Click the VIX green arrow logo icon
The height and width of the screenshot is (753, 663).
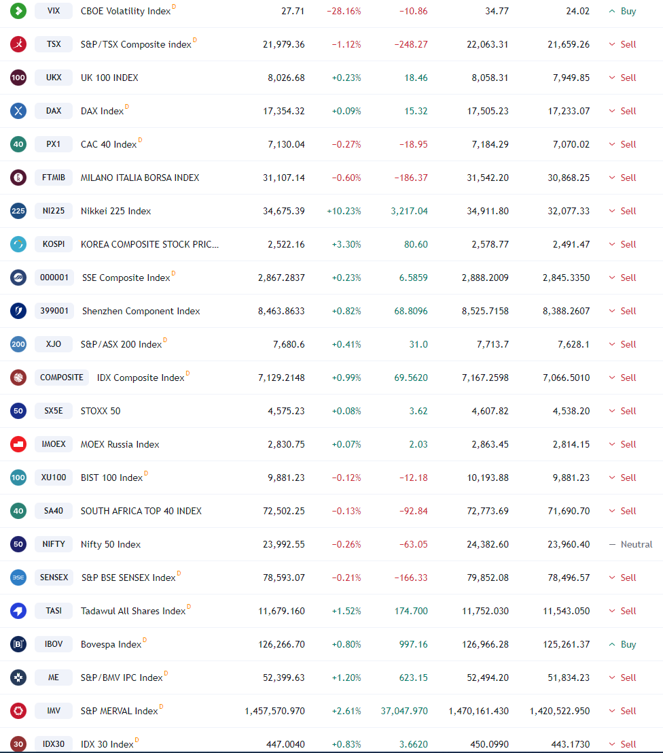18,11
